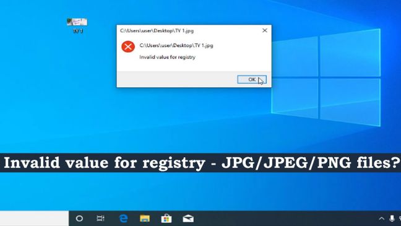Click 'Invalid value for registry' dialog message

(x=167, y=57)
